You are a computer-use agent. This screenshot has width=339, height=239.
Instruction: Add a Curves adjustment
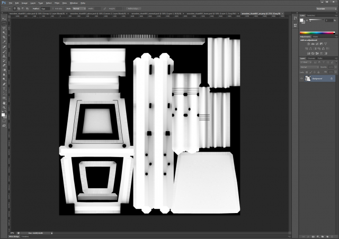[x=317, y=44]
